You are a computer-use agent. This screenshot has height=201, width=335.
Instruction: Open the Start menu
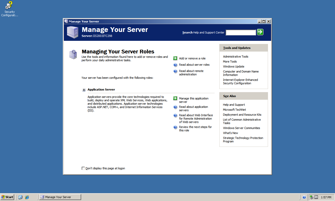click(x=7, y=197)
